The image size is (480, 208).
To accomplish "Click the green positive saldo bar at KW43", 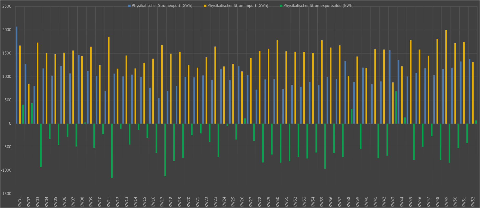I will click(396, 107).
